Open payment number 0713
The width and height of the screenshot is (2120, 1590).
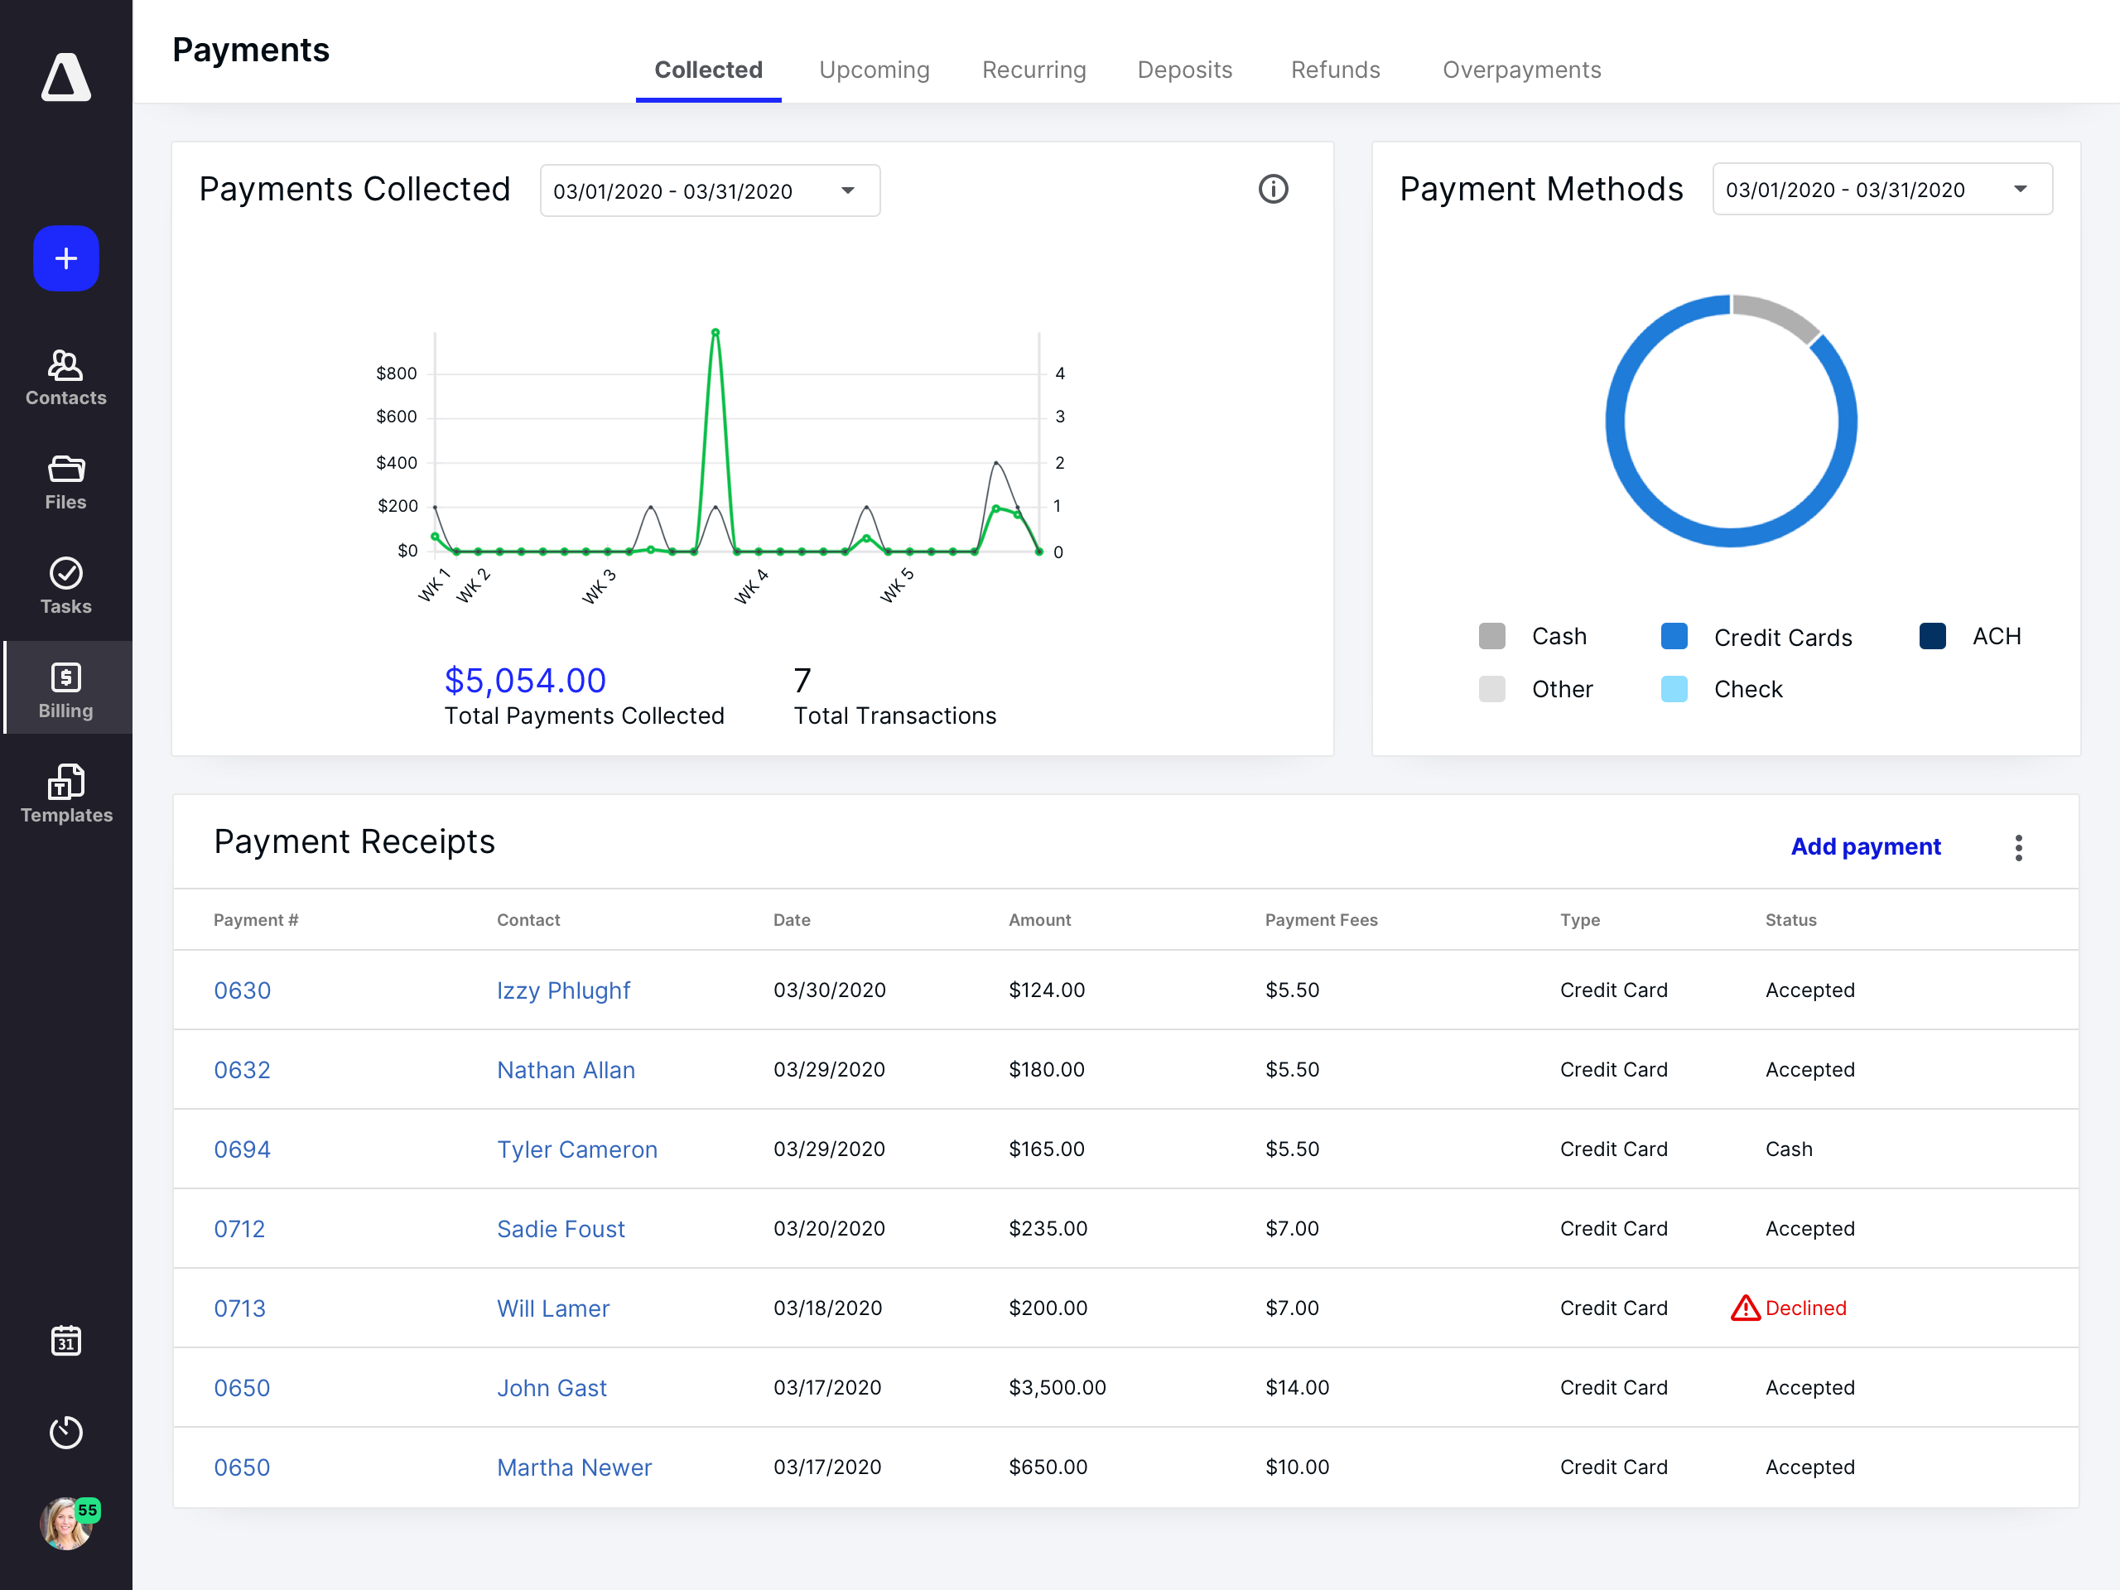[x=239, y=1308]
